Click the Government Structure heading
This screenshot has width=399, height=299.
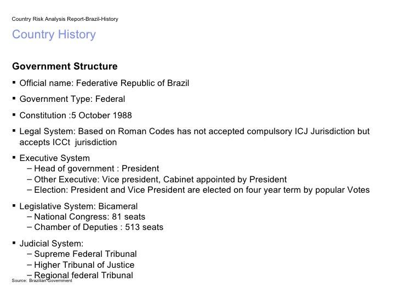point(65,66)
